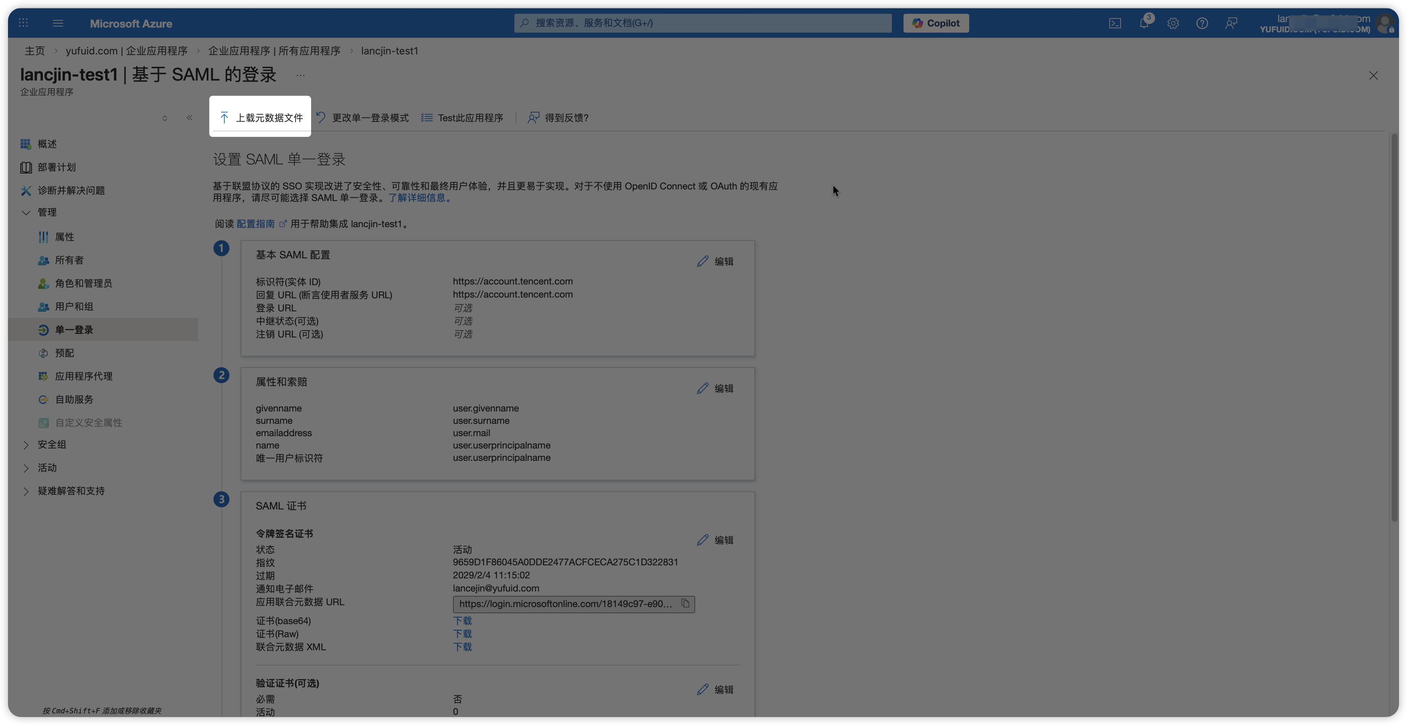Expand the 活动 sidebar section
Screen dimensions: 1407x725
click(x=26, y=468)
